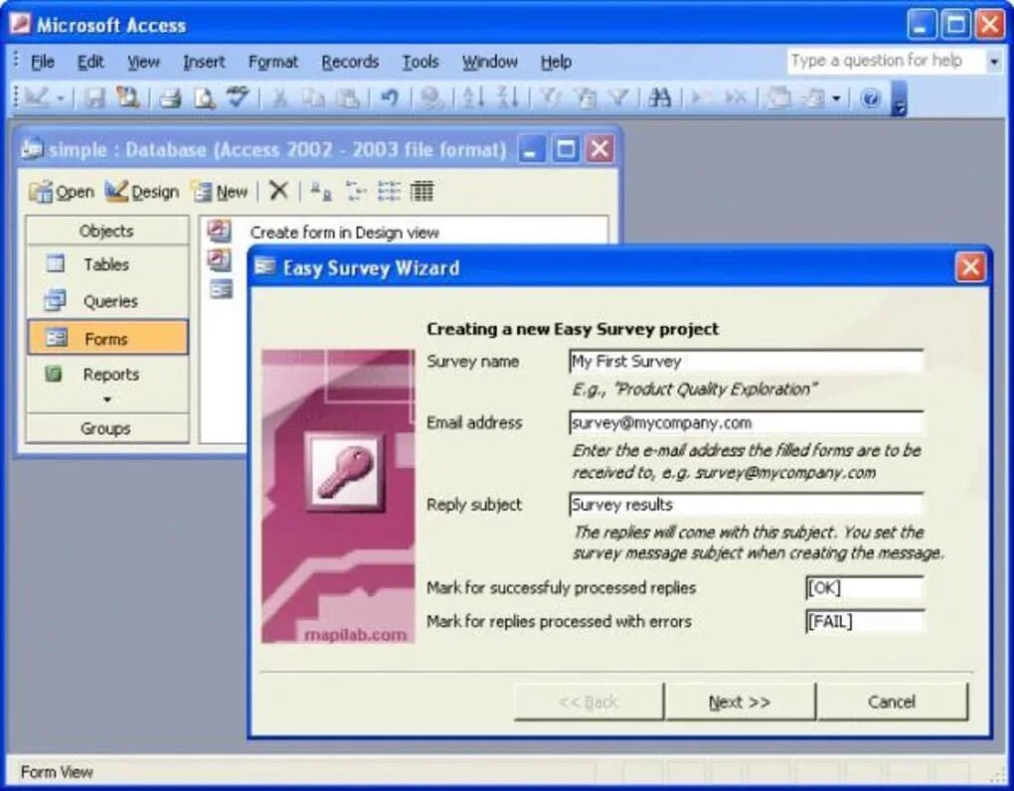Open the File menu

click(43, 62)
